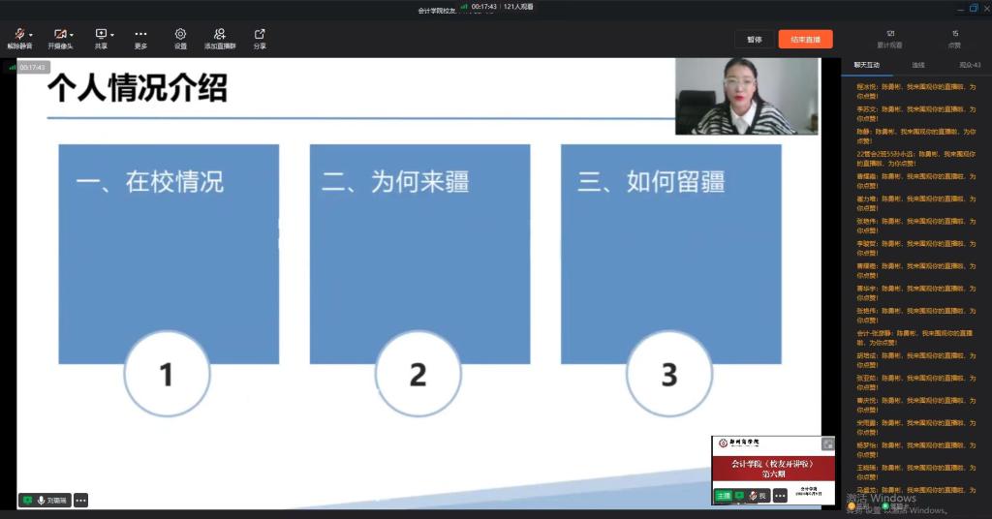The width and height of the screenshot is (992, 519).
Task: Click the unmute microphone icon (解除静音)
Action: tap(17, 35)
